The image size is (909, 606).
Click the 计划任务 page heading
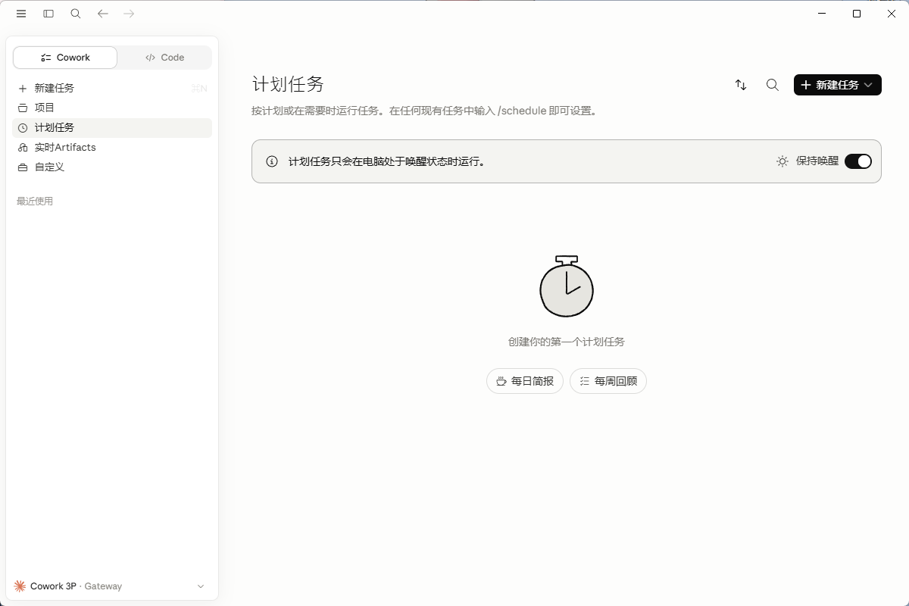click(x=288, y=84)
